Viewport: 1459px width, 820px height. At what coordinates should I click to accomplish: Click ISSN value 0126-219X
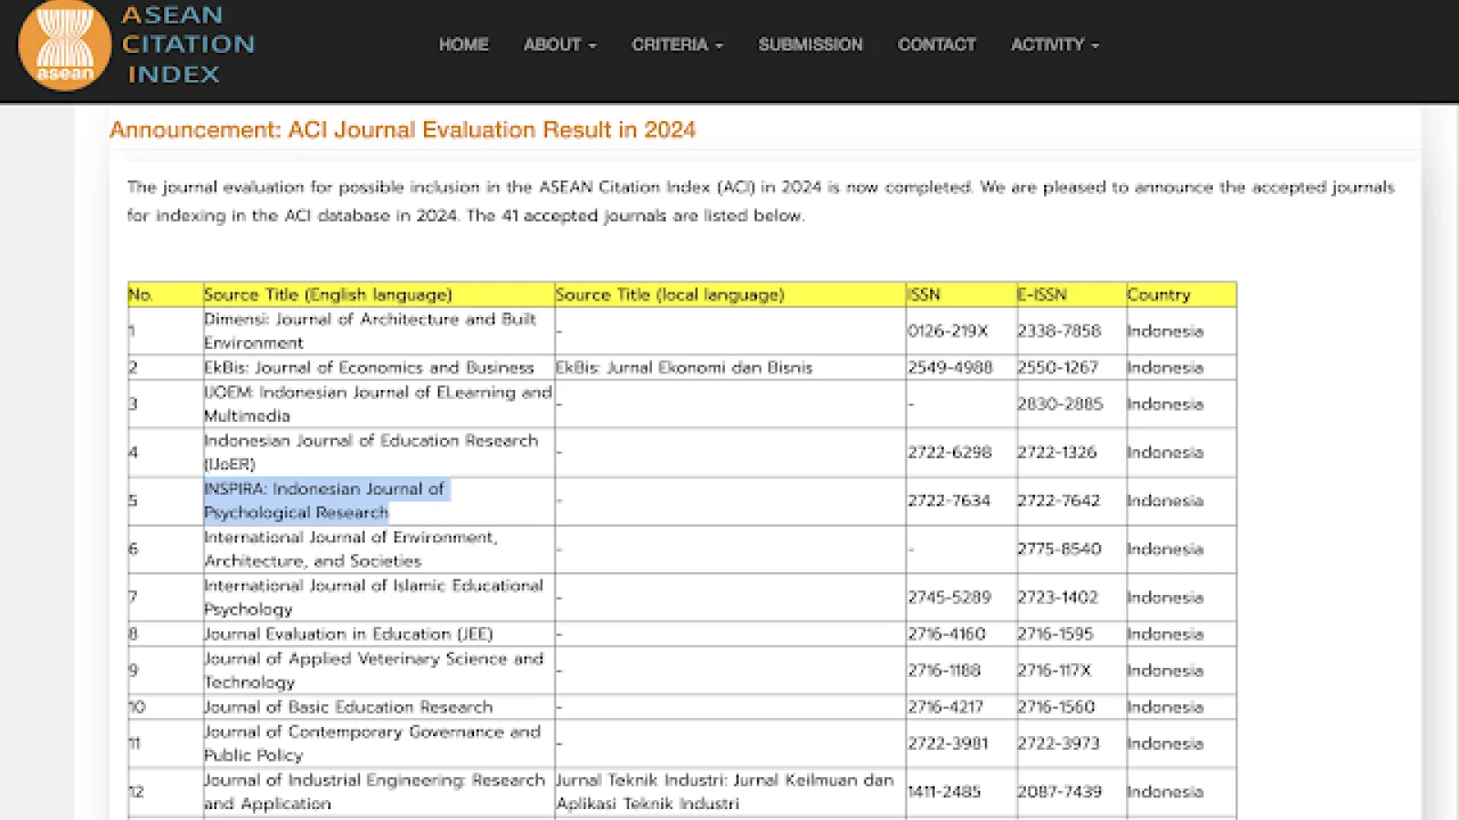pyautogui.click(x=947, y=331)
